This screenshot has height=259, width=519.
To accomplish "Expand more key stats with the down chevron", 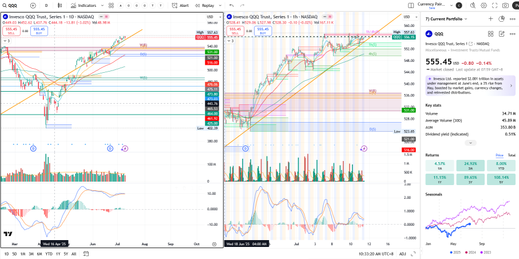I will pos(470,143).
